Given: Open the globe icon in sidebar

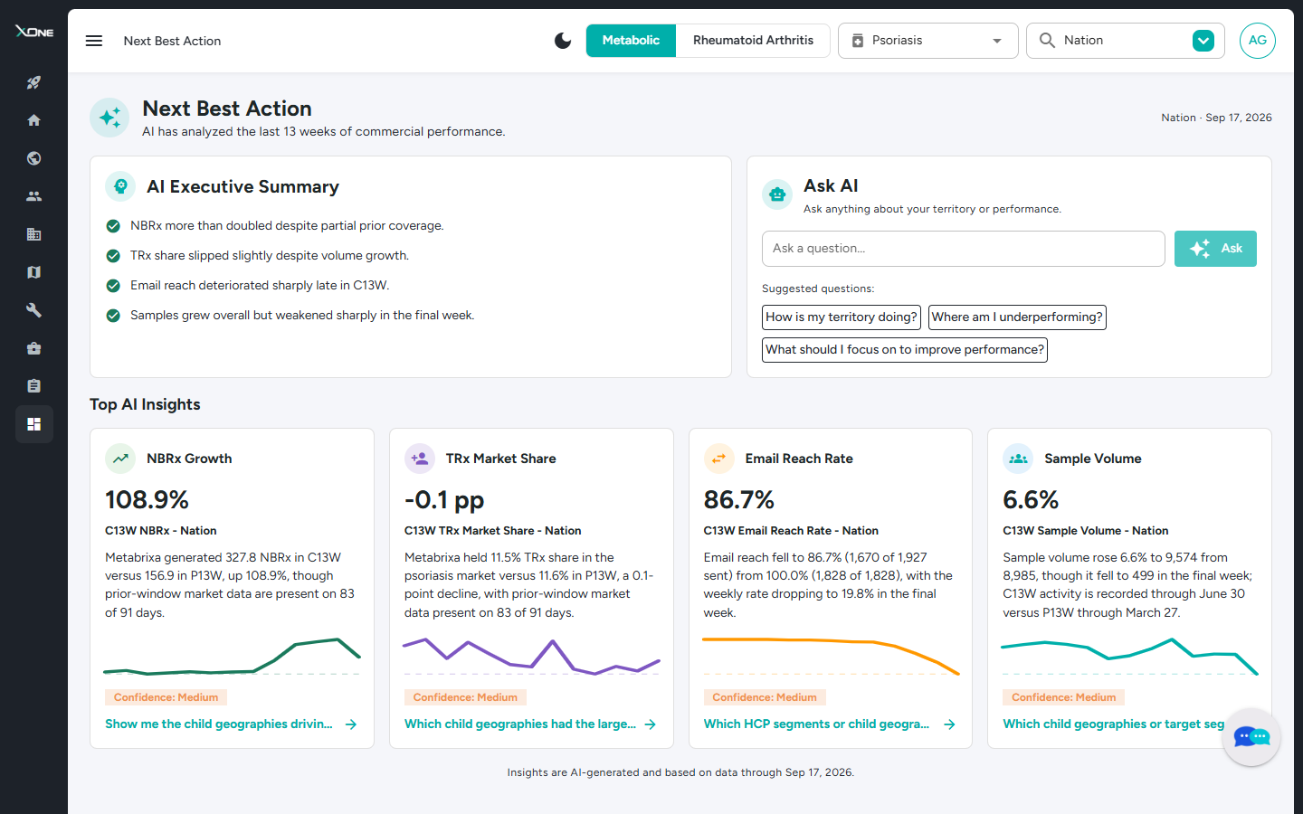Looking at the screenshot, I should click(x=33, y=158).
